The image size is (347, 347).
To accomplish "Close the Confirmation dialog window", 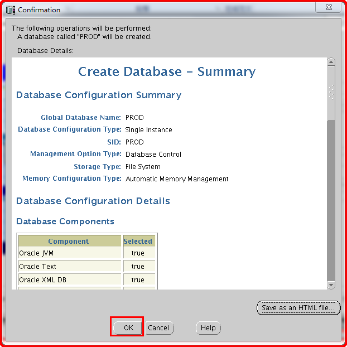I will [329, 7].
